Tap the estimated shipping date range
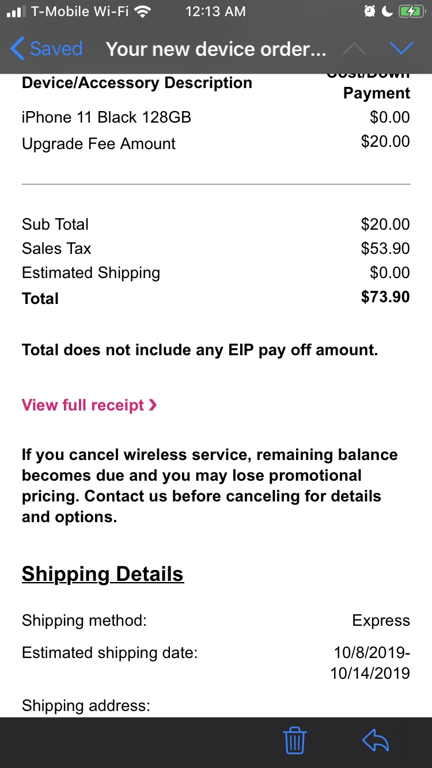This screenshot has height=768, width=432. 371,663
